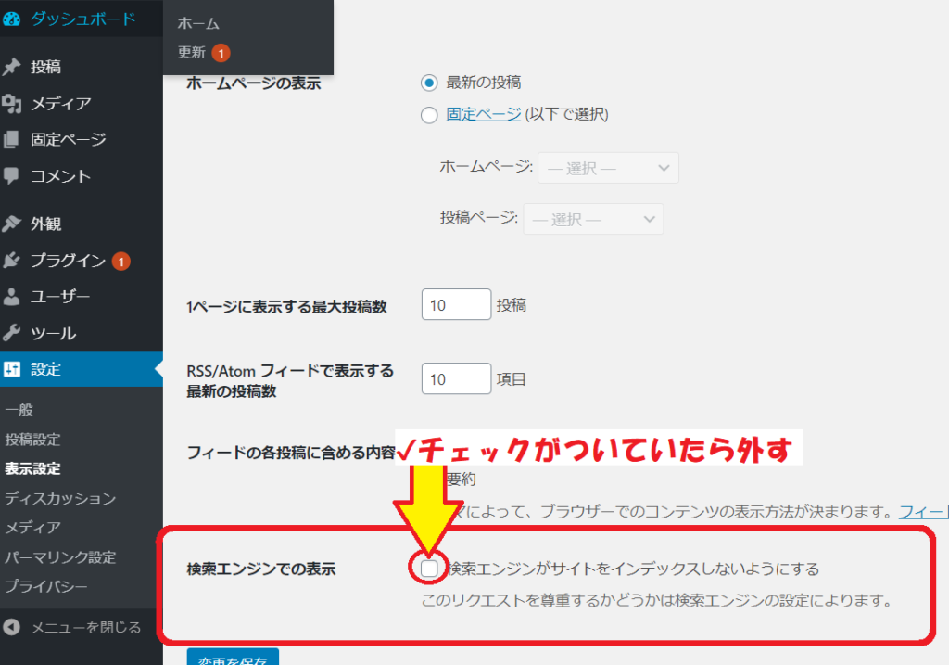Click the 変更を保存 button
949x665 pixels.
(x=233, y=657)
